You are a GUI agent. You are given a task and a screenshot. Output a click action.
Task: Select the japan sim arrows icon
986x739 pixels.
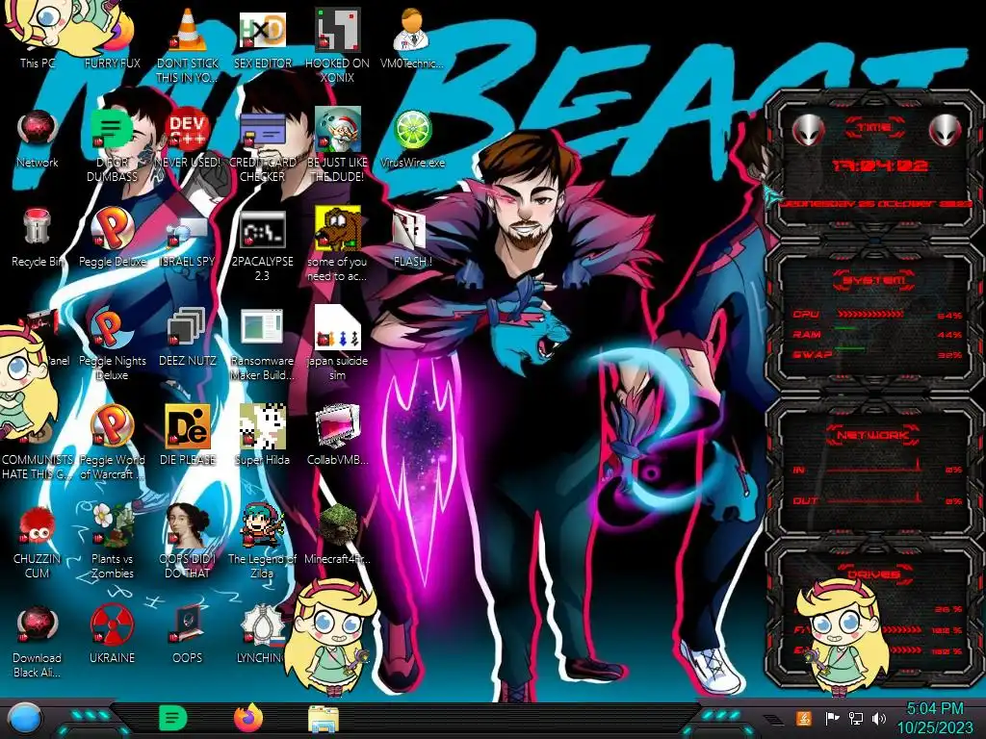point(338,328)
